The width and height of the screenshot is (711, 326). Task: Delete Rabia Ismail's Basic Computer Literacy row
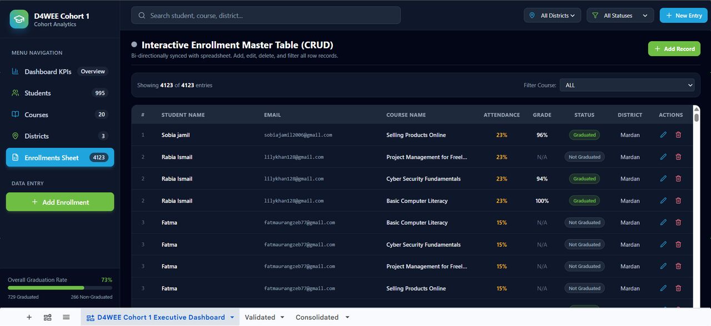(678, 201)
